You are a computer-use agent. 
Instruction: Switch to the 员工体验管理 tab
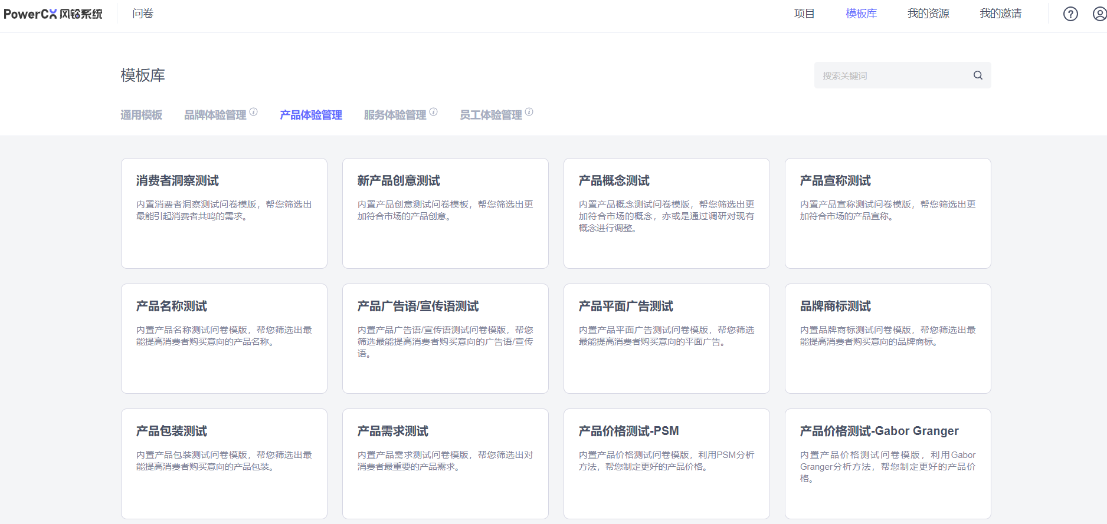(x=490, y=115)
